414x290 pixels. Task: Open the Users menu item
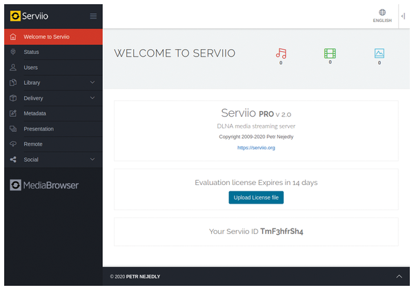[x=53, y=68]
